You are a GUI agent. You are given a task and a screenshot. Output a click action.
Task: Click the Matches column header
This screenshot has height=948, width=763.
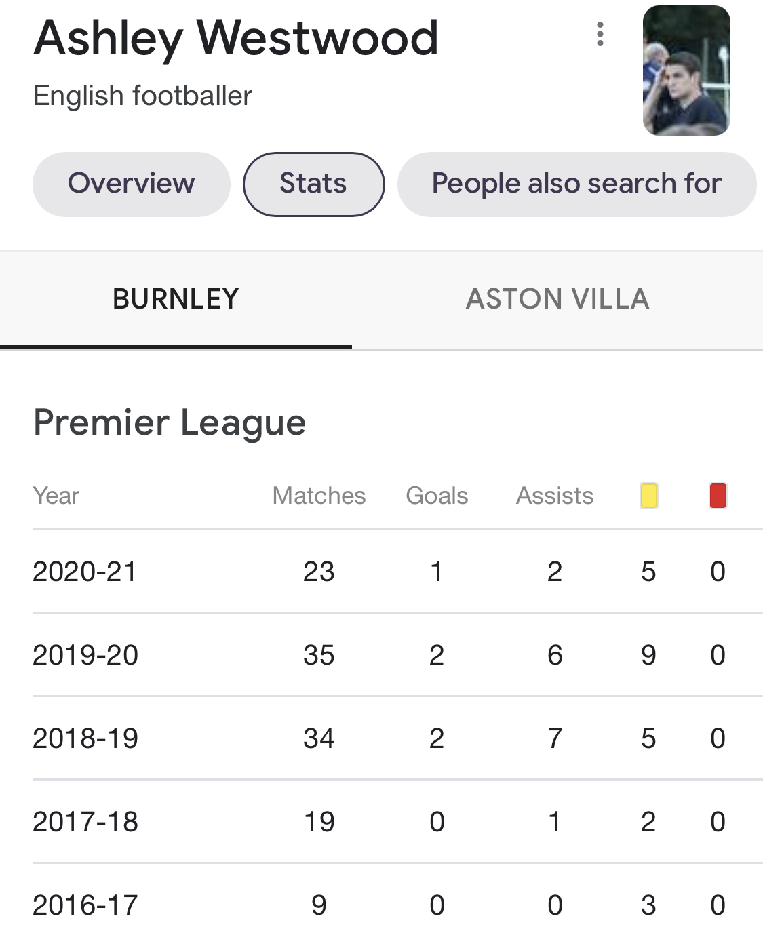click(319, 496)
